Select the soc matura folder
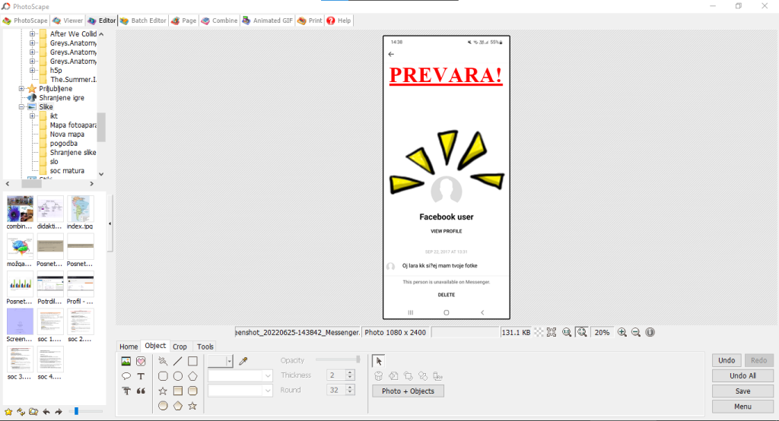This screenshot has height=421, width=779. tap(67, 170)
